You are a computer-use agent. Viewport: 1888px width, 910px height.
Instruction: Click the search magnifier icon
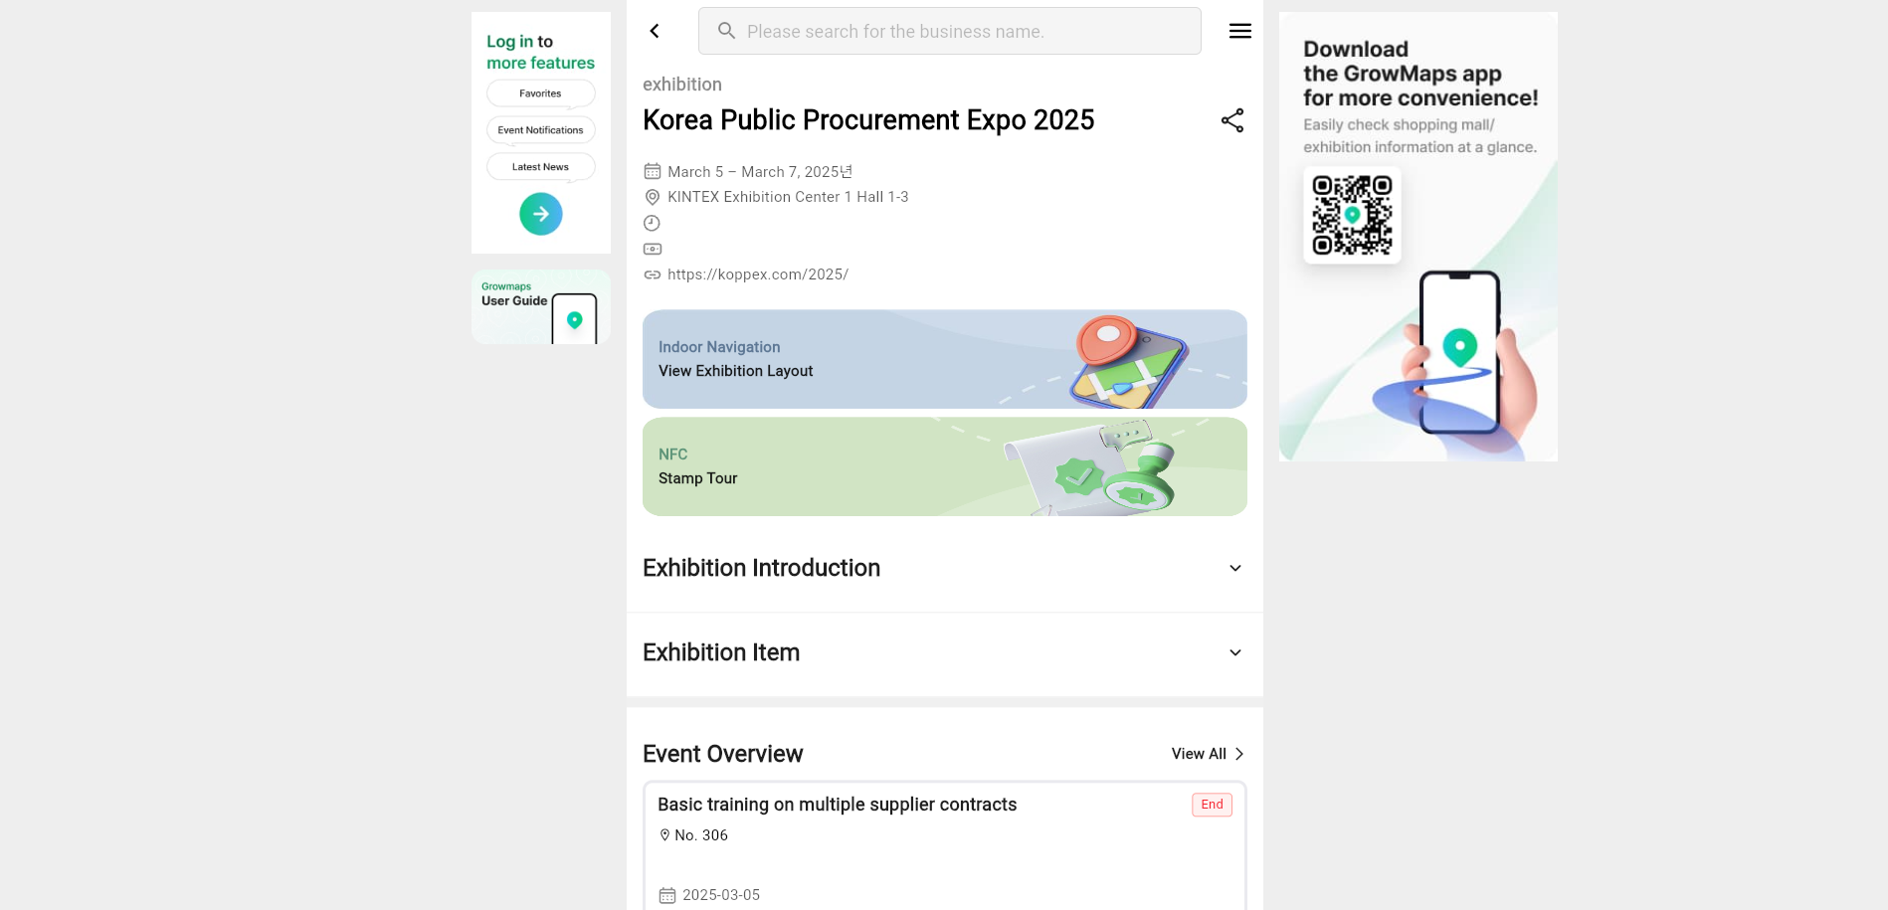pos(727,31)
